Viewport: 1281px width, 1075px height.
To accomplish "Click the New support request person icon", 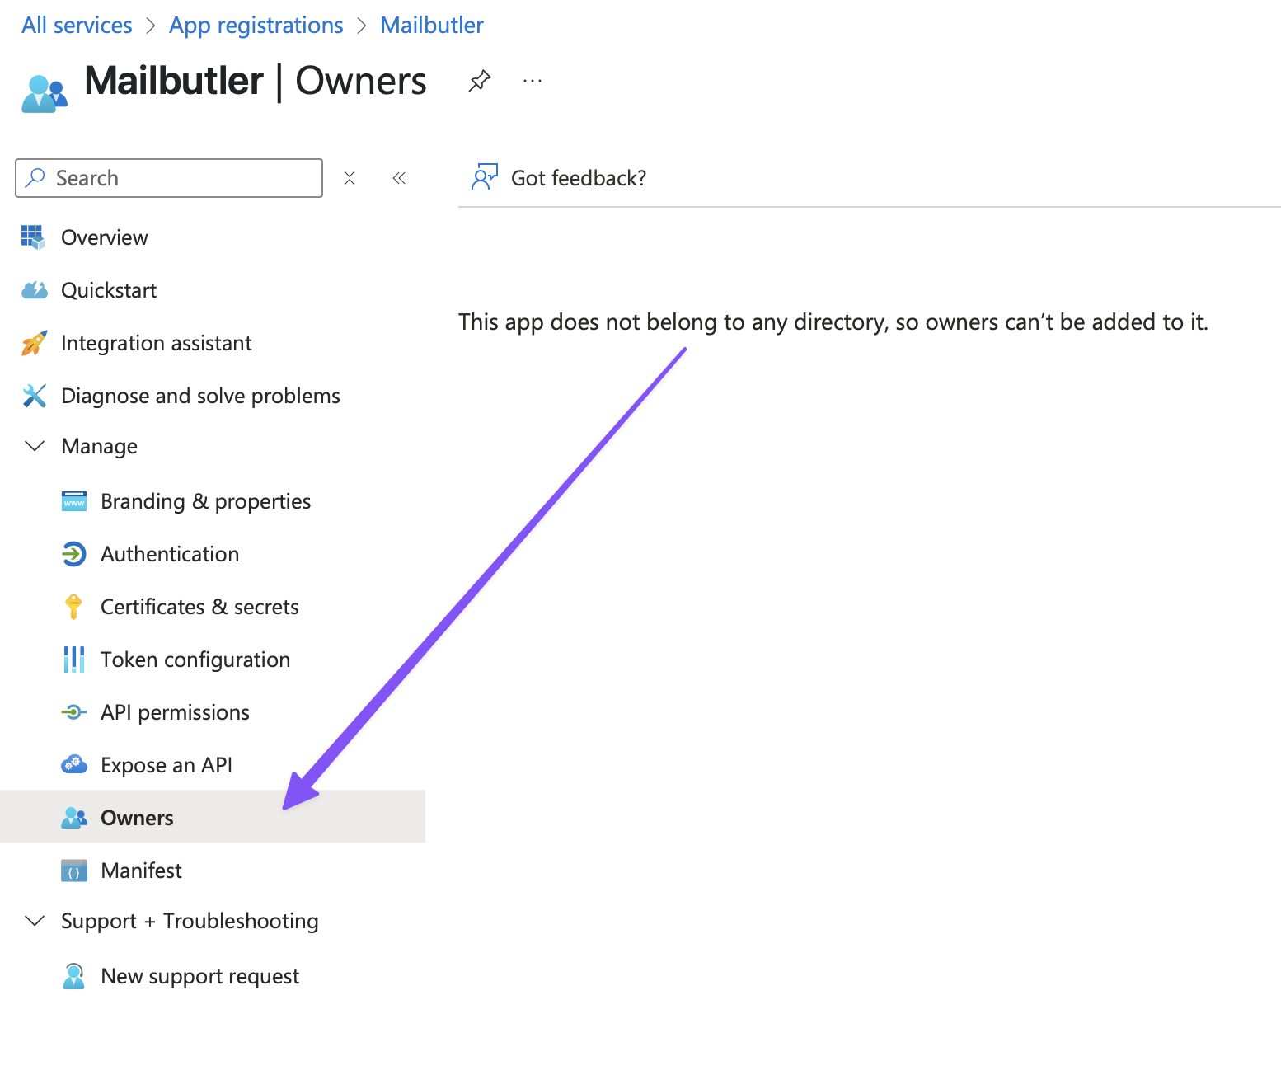I will (x=74, y=976).
